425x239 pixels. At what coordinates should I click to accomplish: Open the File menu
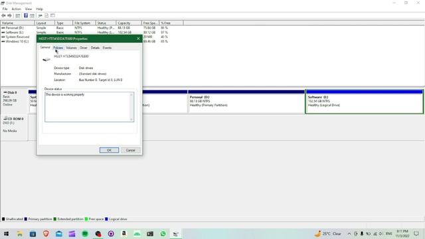(x=5, y=9)
